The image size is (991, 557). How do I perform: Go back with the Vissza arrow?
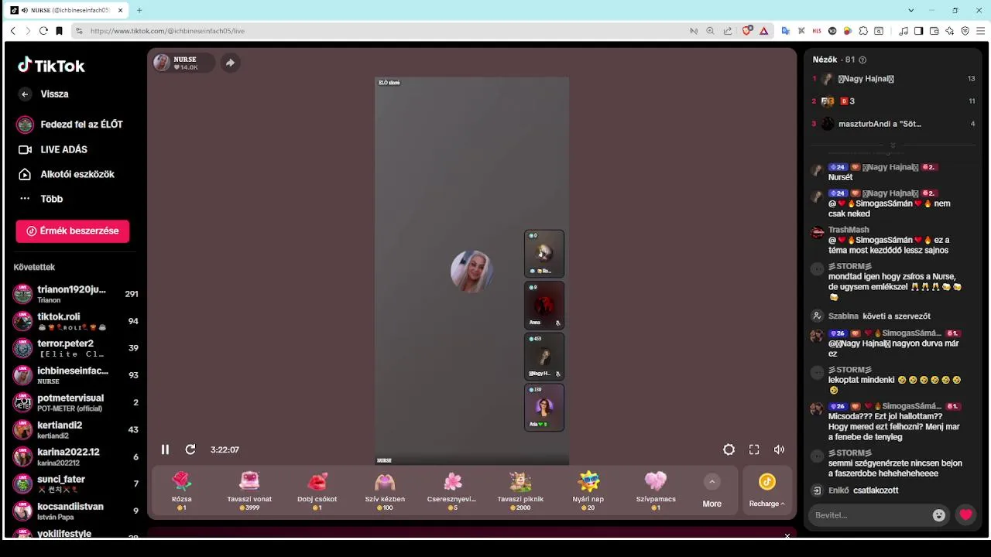(25, 94)
